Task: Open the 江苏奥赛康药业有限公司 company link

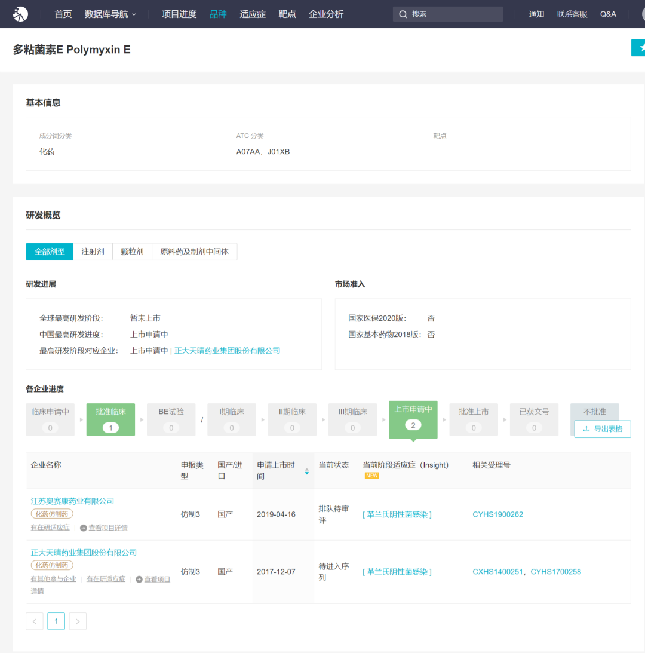Action: (72, 501)
